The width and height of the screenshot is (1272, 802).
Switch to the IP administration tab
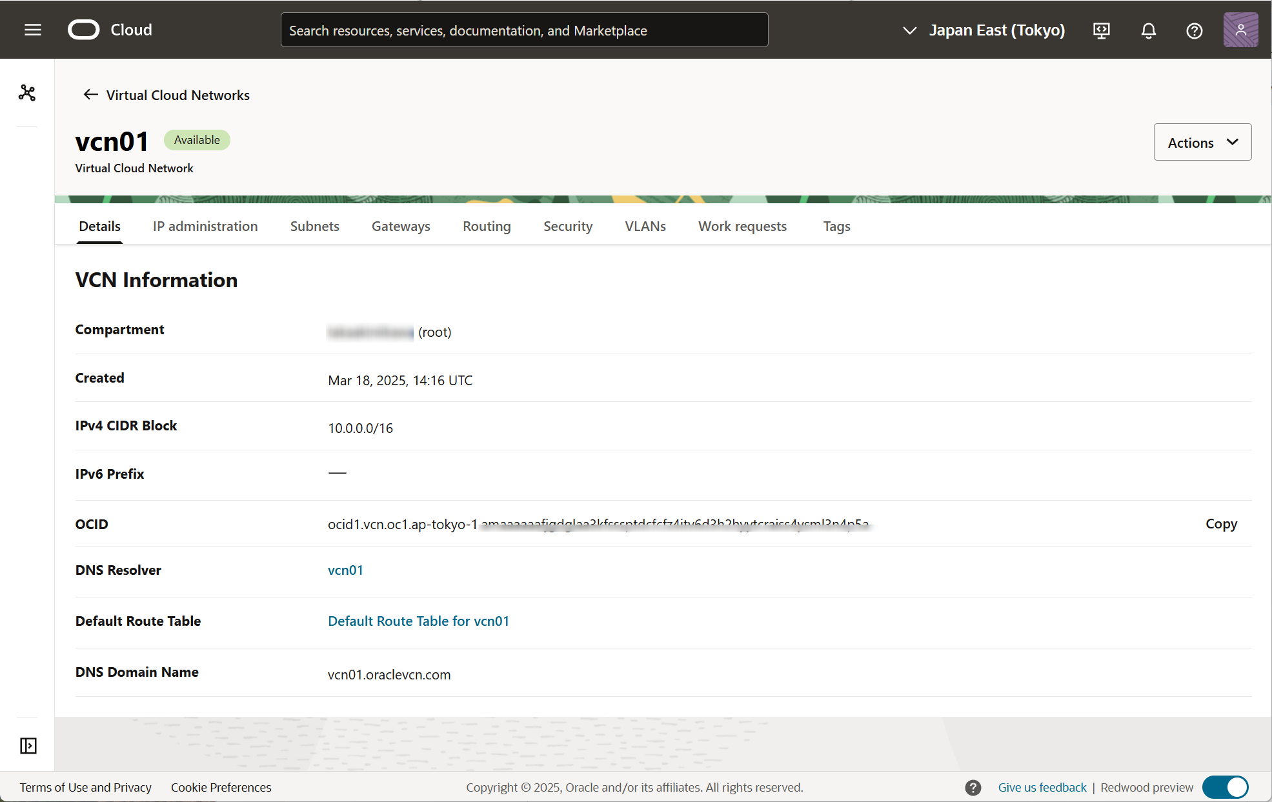coord(205,226)
